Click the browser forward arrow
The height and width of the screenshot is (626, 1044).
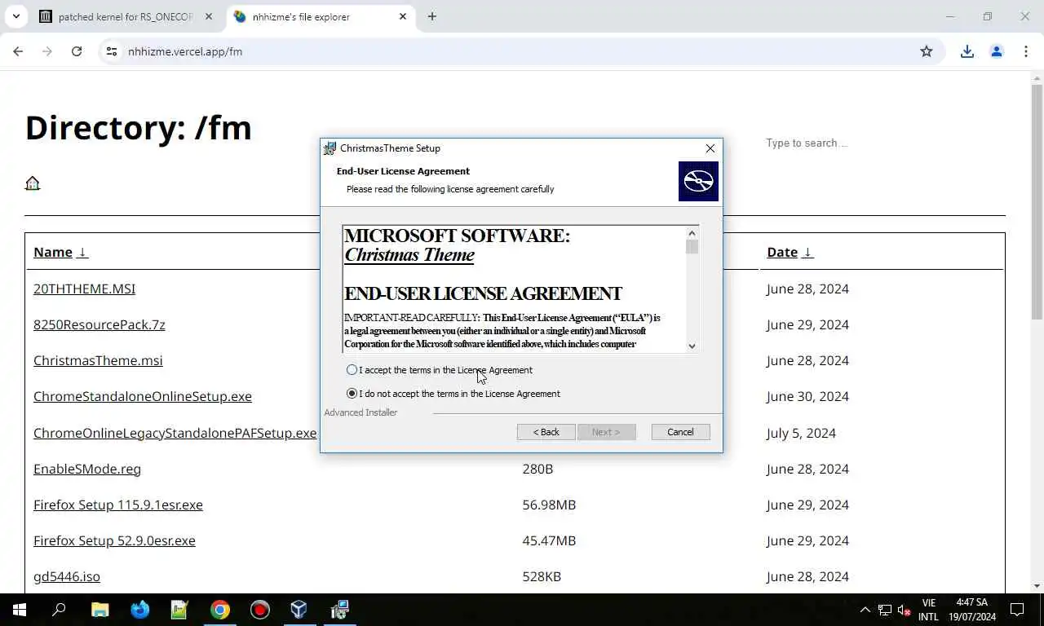pos(47,51)
